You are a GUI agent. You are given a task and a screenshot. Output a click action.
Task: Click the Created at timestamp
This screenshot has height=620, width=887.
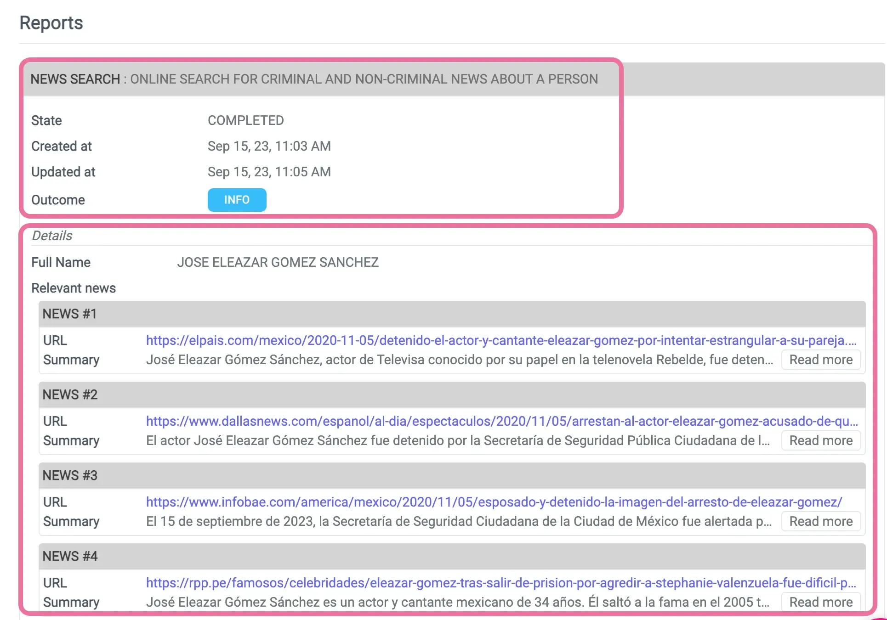click(x=269, y=146)
